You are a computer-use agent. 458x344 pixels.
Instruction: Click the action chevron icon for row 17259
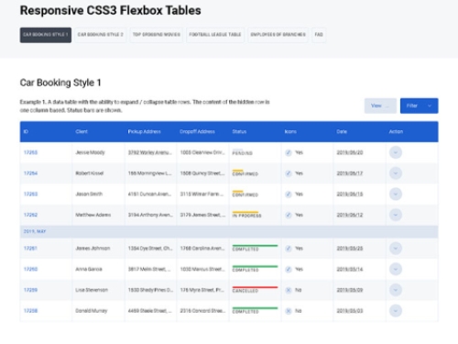(396, 290)
